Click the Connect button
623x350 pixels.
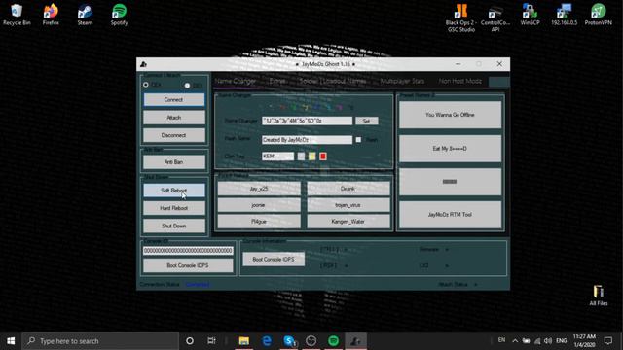click(174, 99)
